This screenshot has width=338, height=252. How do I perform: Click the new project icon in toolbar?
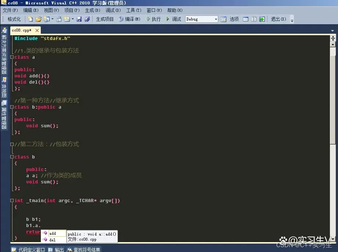point(30,19)
